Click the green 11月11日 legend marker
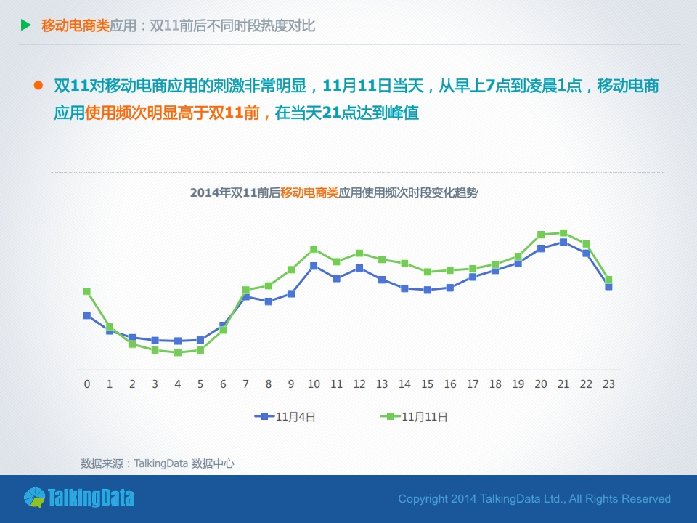 pyautogui.click(x=391, y=416)
